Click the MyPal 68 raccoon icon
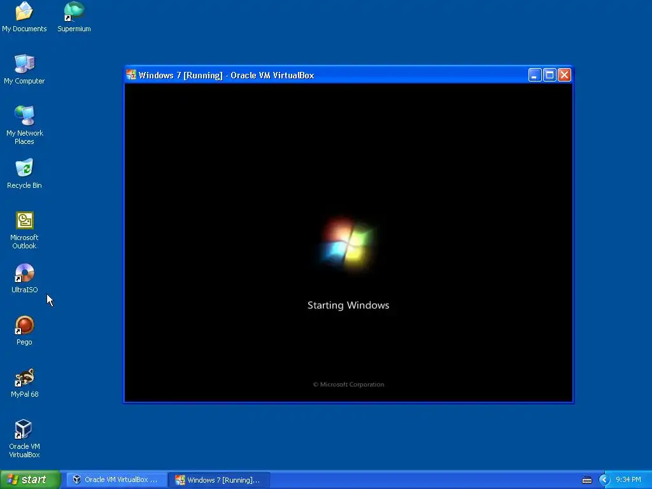This screenshot has width=652, height=489. (24, 378)
